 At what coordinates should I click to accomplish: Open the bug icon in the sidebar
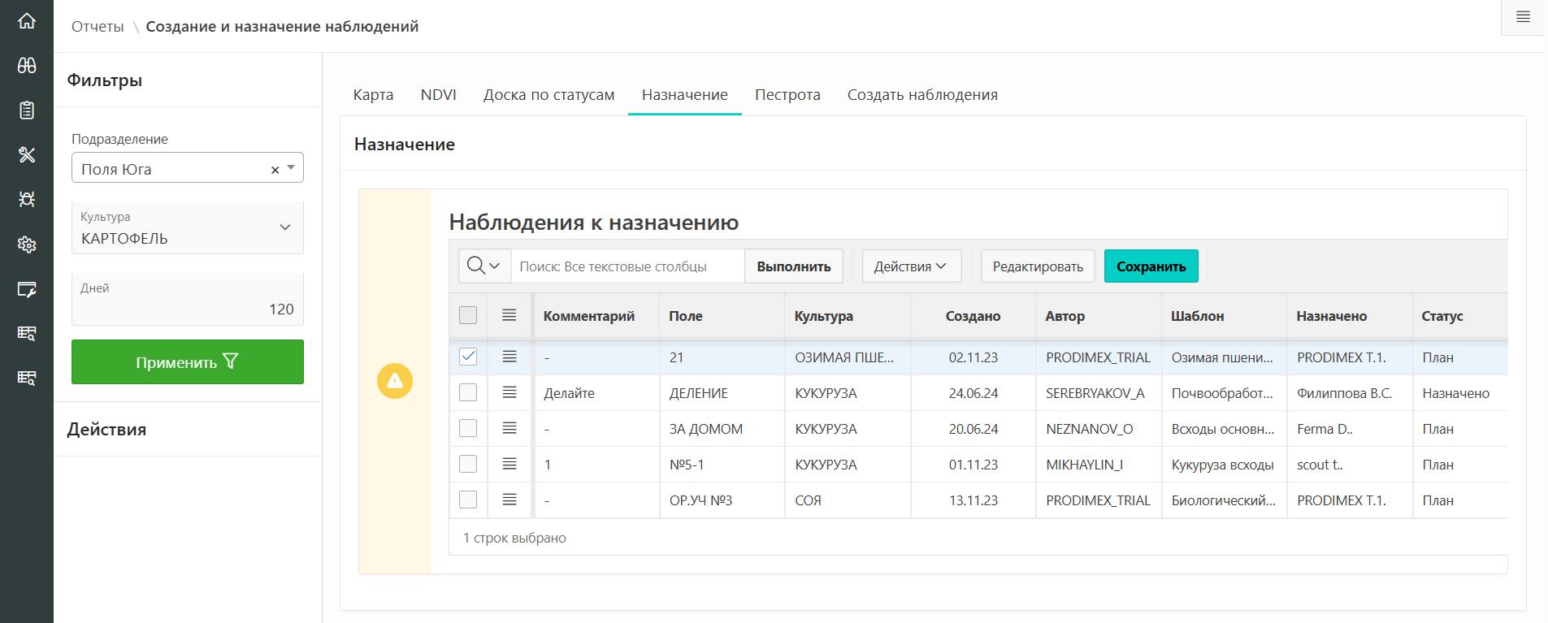click(x=27, y=200)
